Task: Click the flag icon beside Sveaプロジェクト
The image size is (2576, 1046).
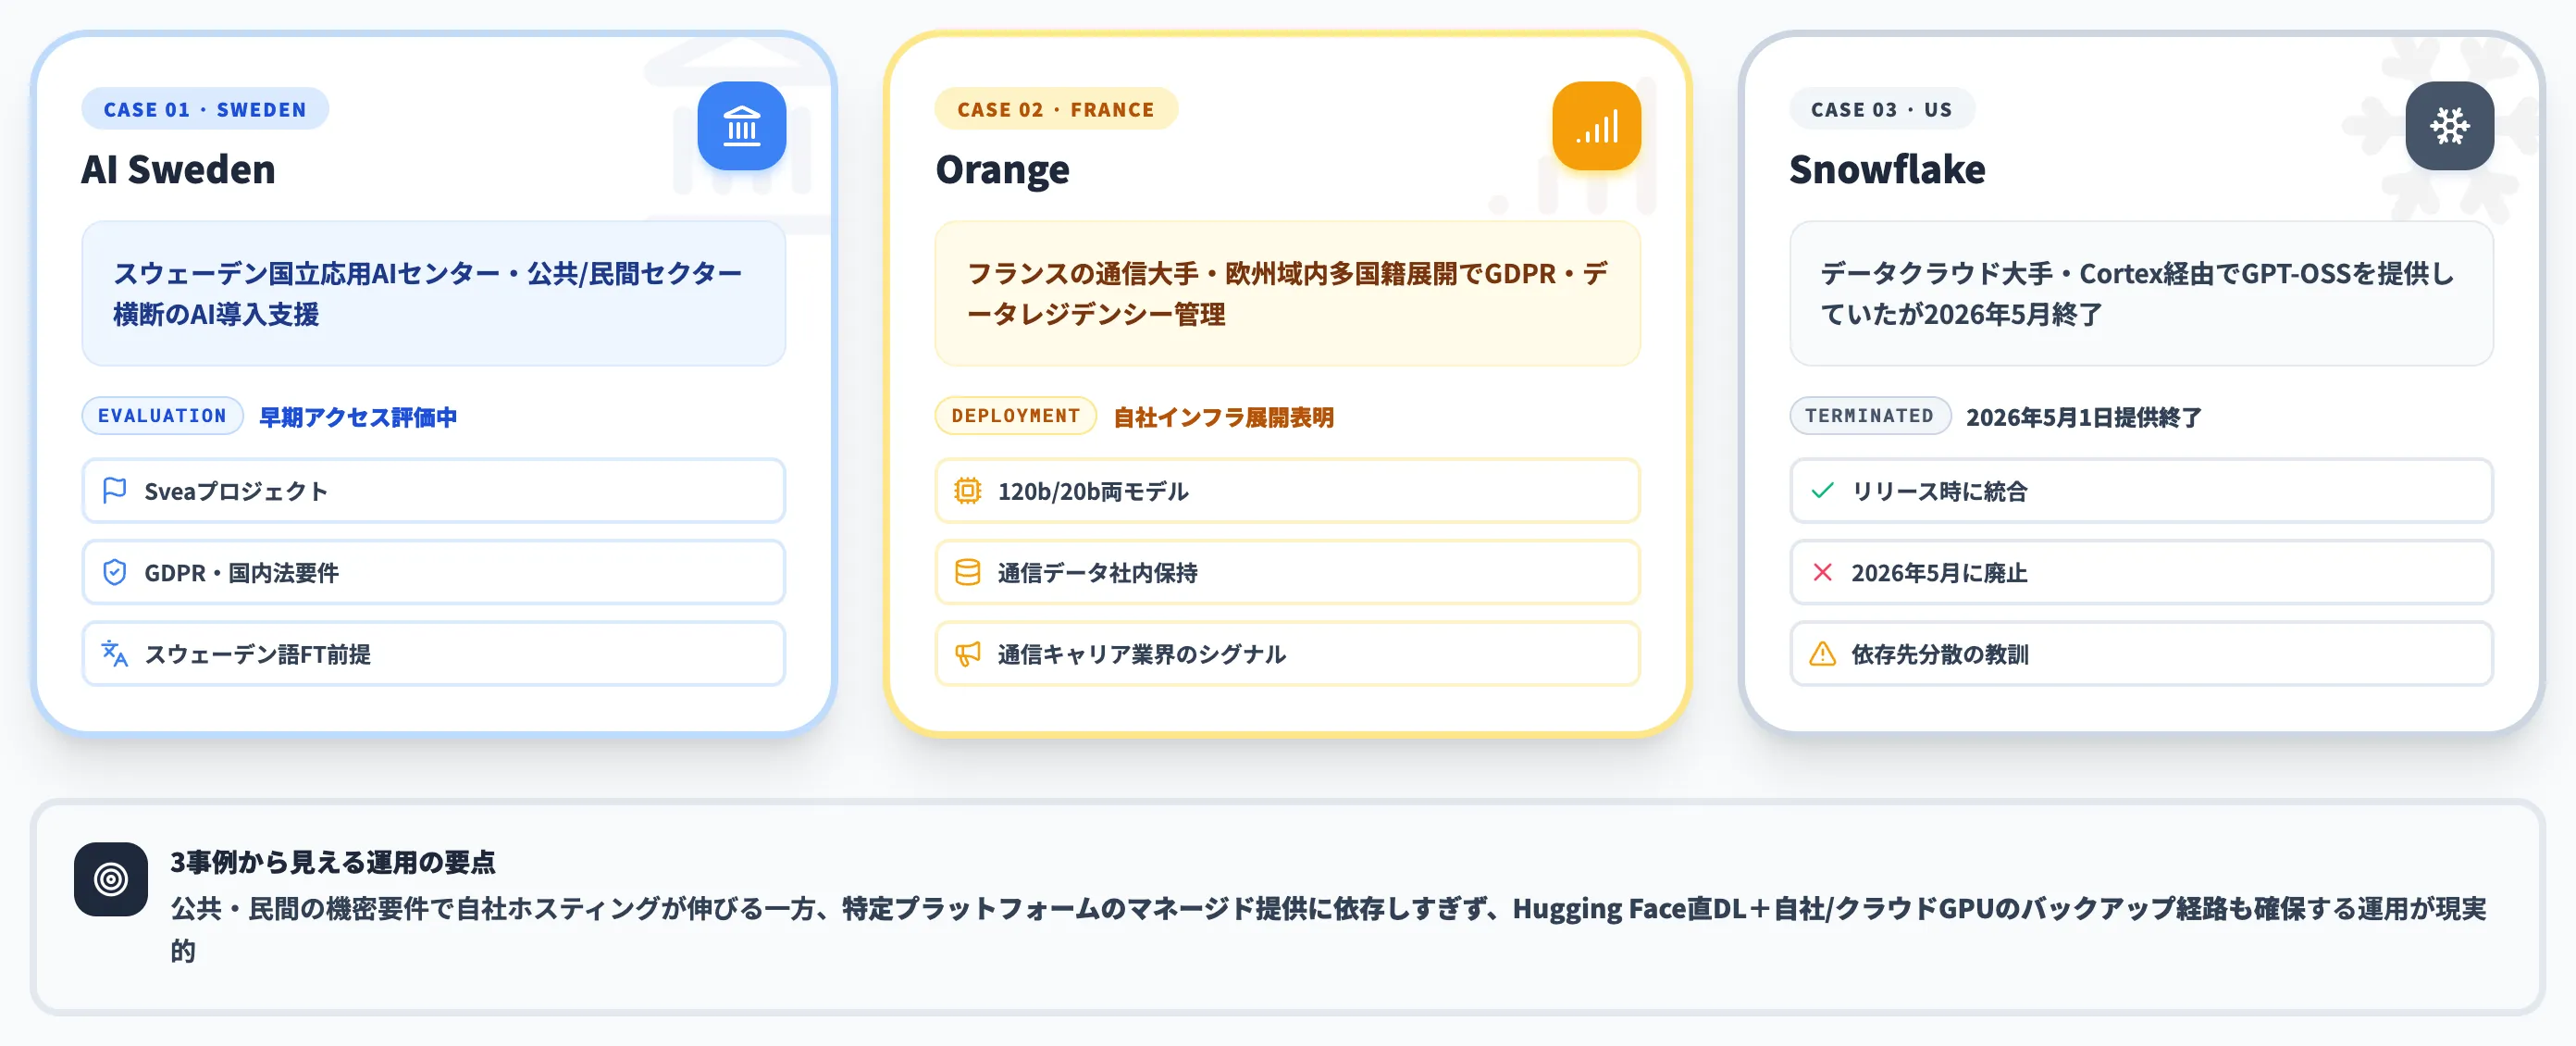Action: point(115,490)
